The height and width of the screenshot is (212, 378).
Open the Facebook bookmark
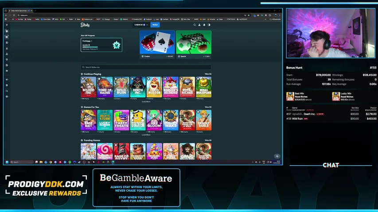coord(148,19)
